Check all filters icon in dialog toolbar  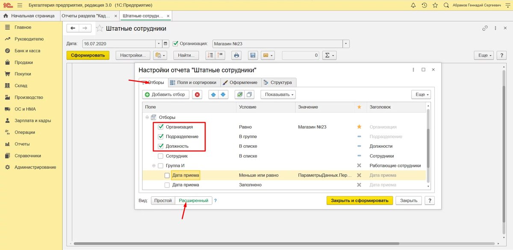coord(240,95)
